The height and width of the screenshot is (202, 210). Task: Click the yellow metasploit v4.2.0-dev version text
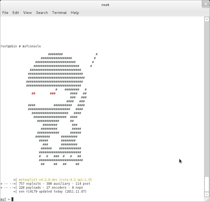tap(55, 180)
